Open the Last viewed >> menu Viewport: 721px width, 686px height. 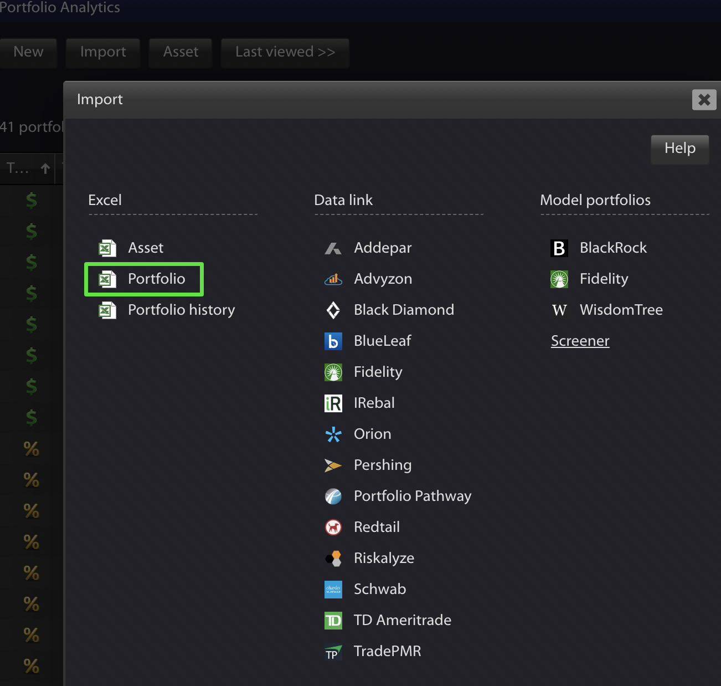[285, 52]
